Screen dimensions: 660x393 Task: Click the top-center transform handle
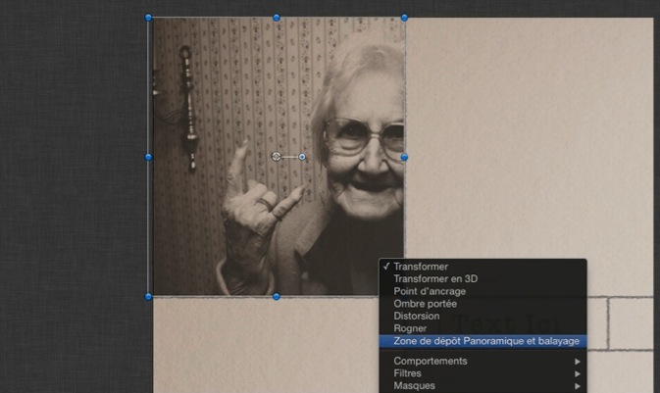277,18
